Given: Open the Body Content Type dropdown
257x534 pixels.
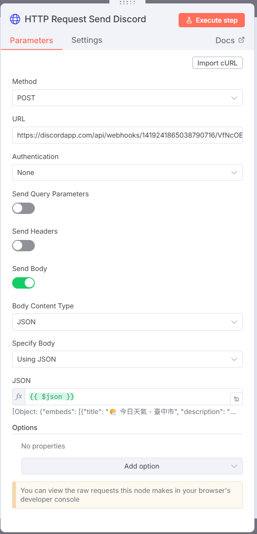Looking at the screenshot, I should (127, 322).
